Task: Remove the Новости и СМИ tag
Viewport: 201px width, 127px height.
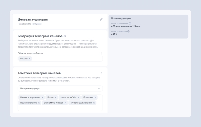Action: [x=78, y=98]
